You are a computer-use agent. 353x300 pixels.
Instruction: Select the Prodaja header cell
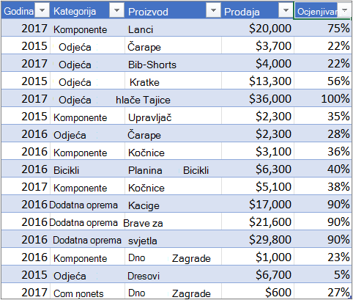pyautogui.click(x=258, y=11)
